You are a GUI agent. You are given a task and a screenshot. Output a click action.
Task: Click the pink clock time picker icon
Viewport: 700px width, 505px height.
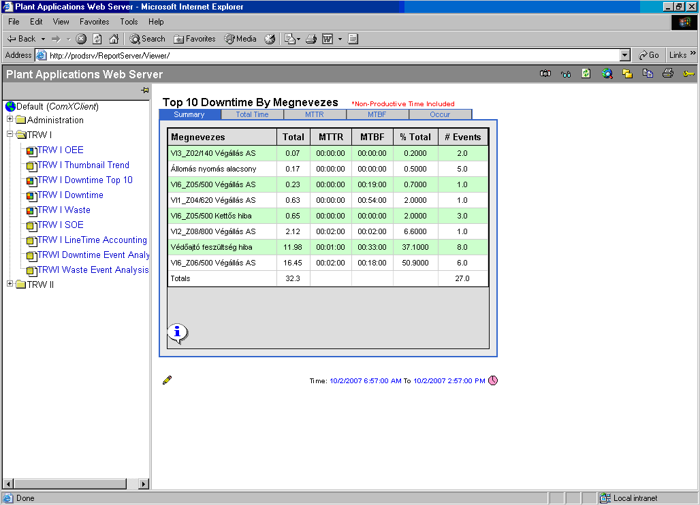(x=493, y=380)
